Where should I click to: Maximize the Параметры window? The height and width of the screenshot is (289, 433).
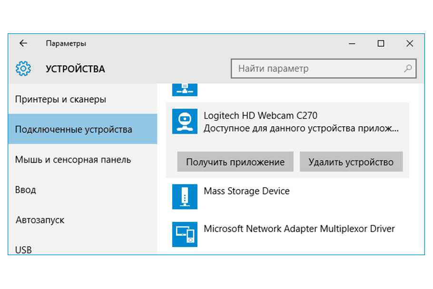click(381, 43)
